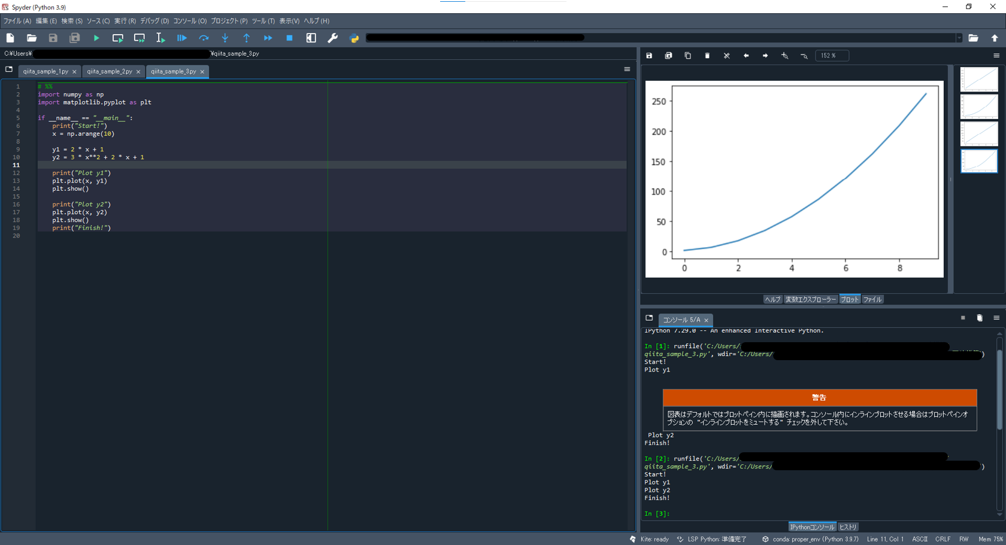Open the plot pane options hamburger menu
This screenshot has width=1006, height=545.
click(x=996, y=55)
